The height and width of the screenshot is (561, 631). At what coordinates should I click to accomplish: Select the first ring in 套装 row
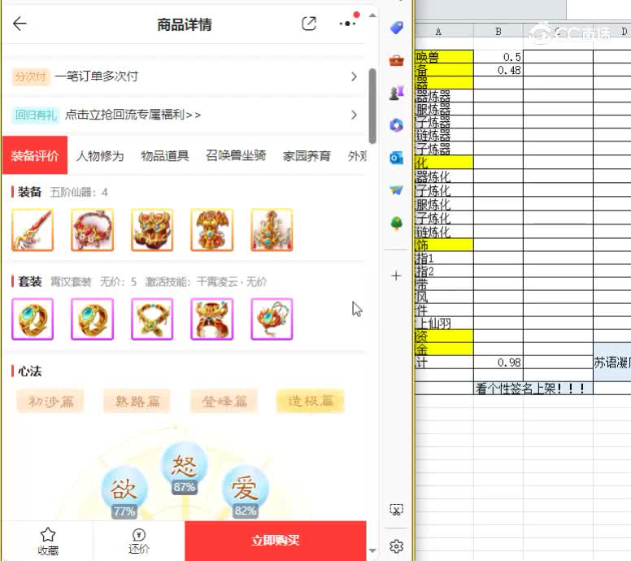click(33, 320)
